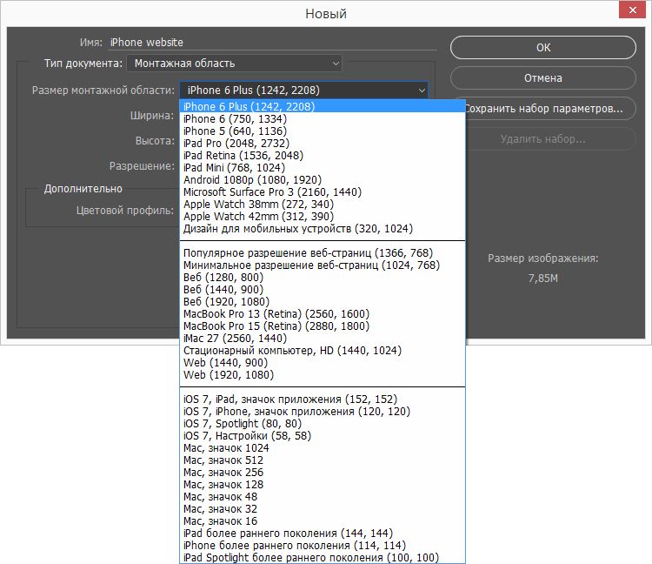This screenshot has height=564, width=652.
Task: Collapse the Размер монтажной области dropdown
Action: click(x=303, y=91)
